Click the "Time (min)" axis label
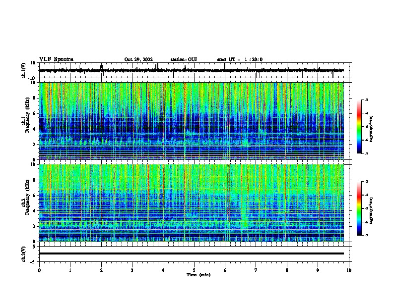The height and width of the screenshot is (303, 393). (x=198, y=275)
